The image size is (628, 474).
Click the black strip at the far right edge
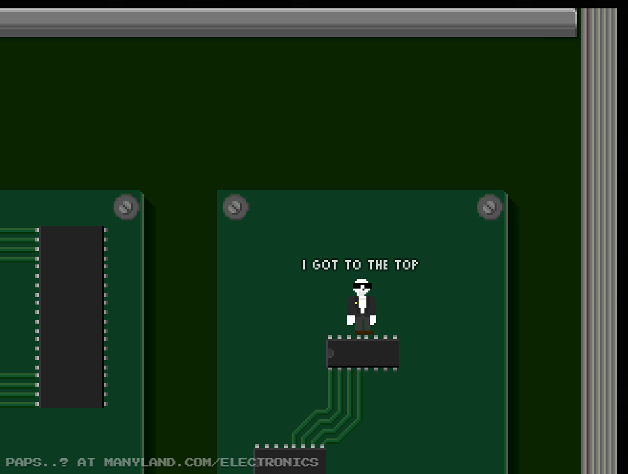pos(623,242)
